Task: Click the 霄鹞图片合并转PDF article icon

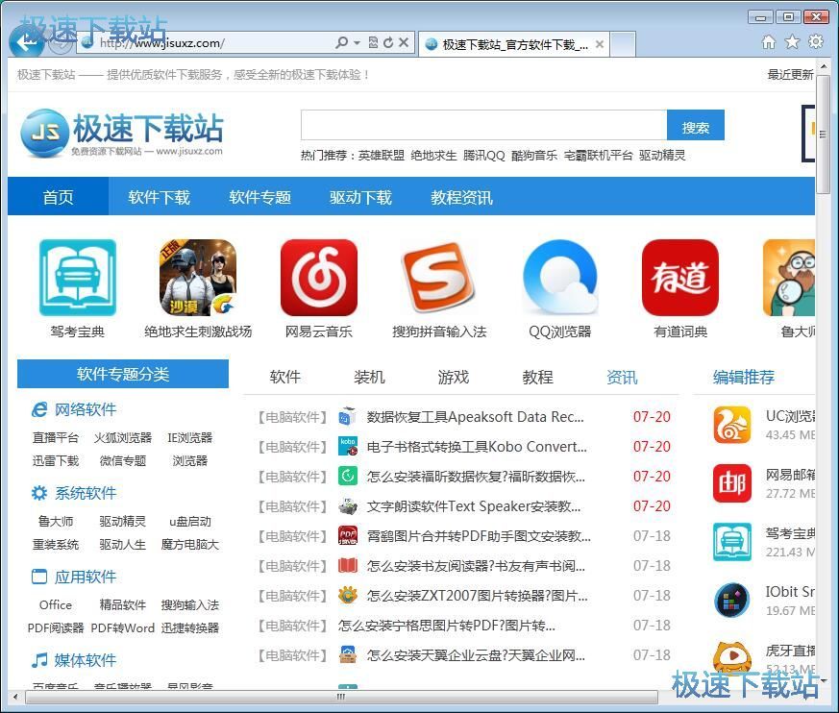Action: point(348,535)
